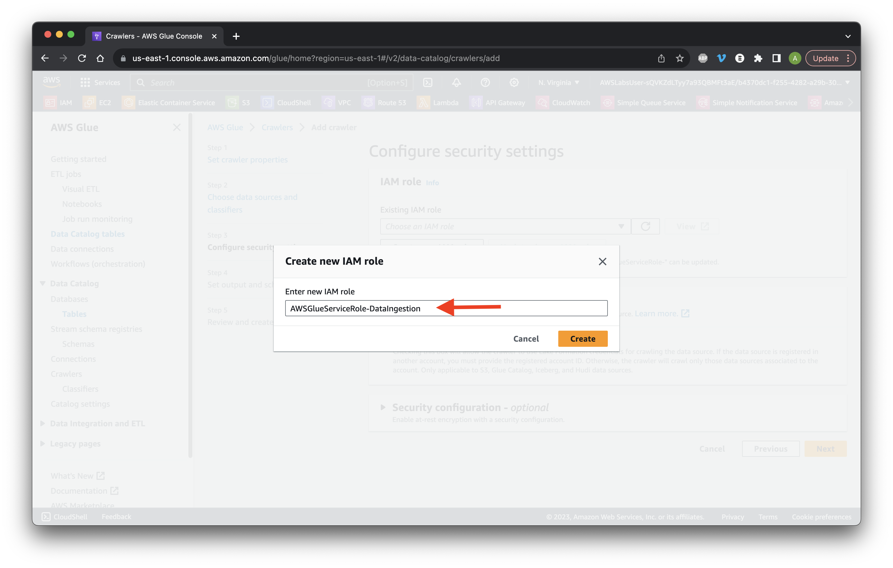
Task: Open ETL jobs in the sidebar
Action: [66, 174]
